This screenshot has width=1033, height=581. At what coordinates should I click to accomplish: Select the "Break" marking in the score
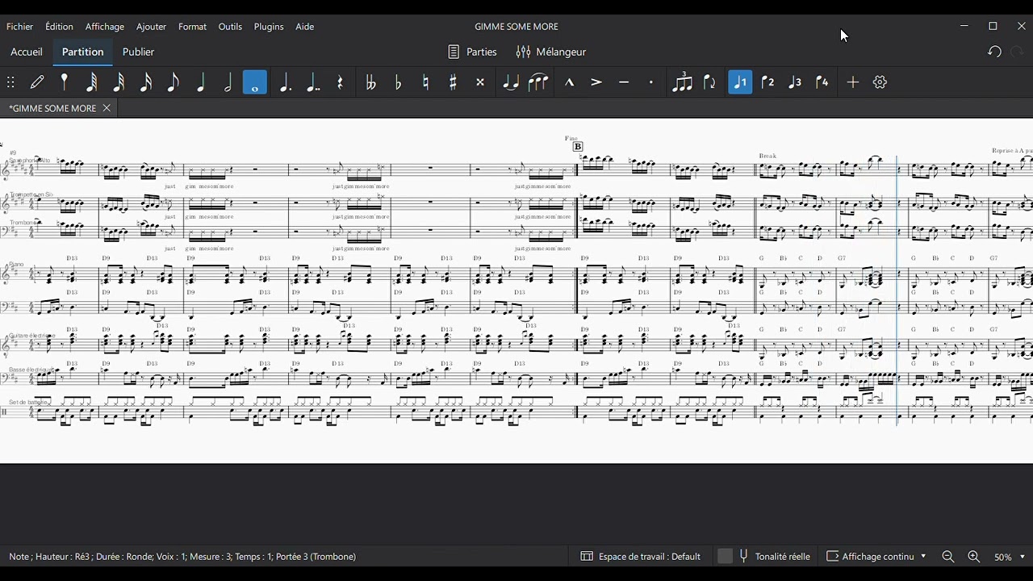click(x=767, y=156)
